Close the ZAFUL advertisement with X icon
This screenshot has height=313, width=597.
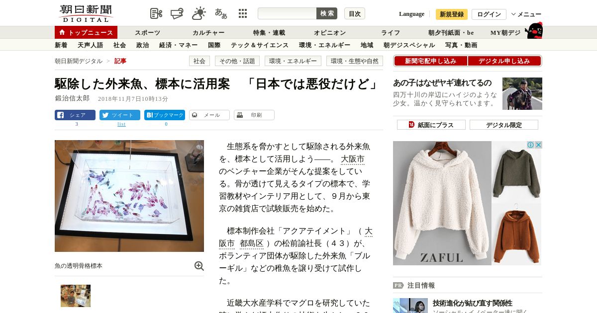click(x=538, y=145)
